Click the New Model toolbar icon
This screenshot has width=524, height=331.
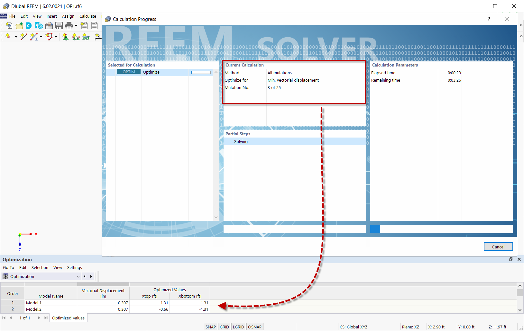[9, 26]
